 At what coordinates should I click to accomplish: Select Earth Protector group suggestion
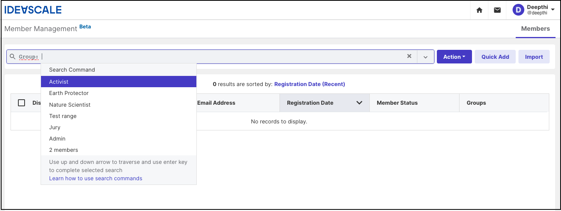coord(119,93)
